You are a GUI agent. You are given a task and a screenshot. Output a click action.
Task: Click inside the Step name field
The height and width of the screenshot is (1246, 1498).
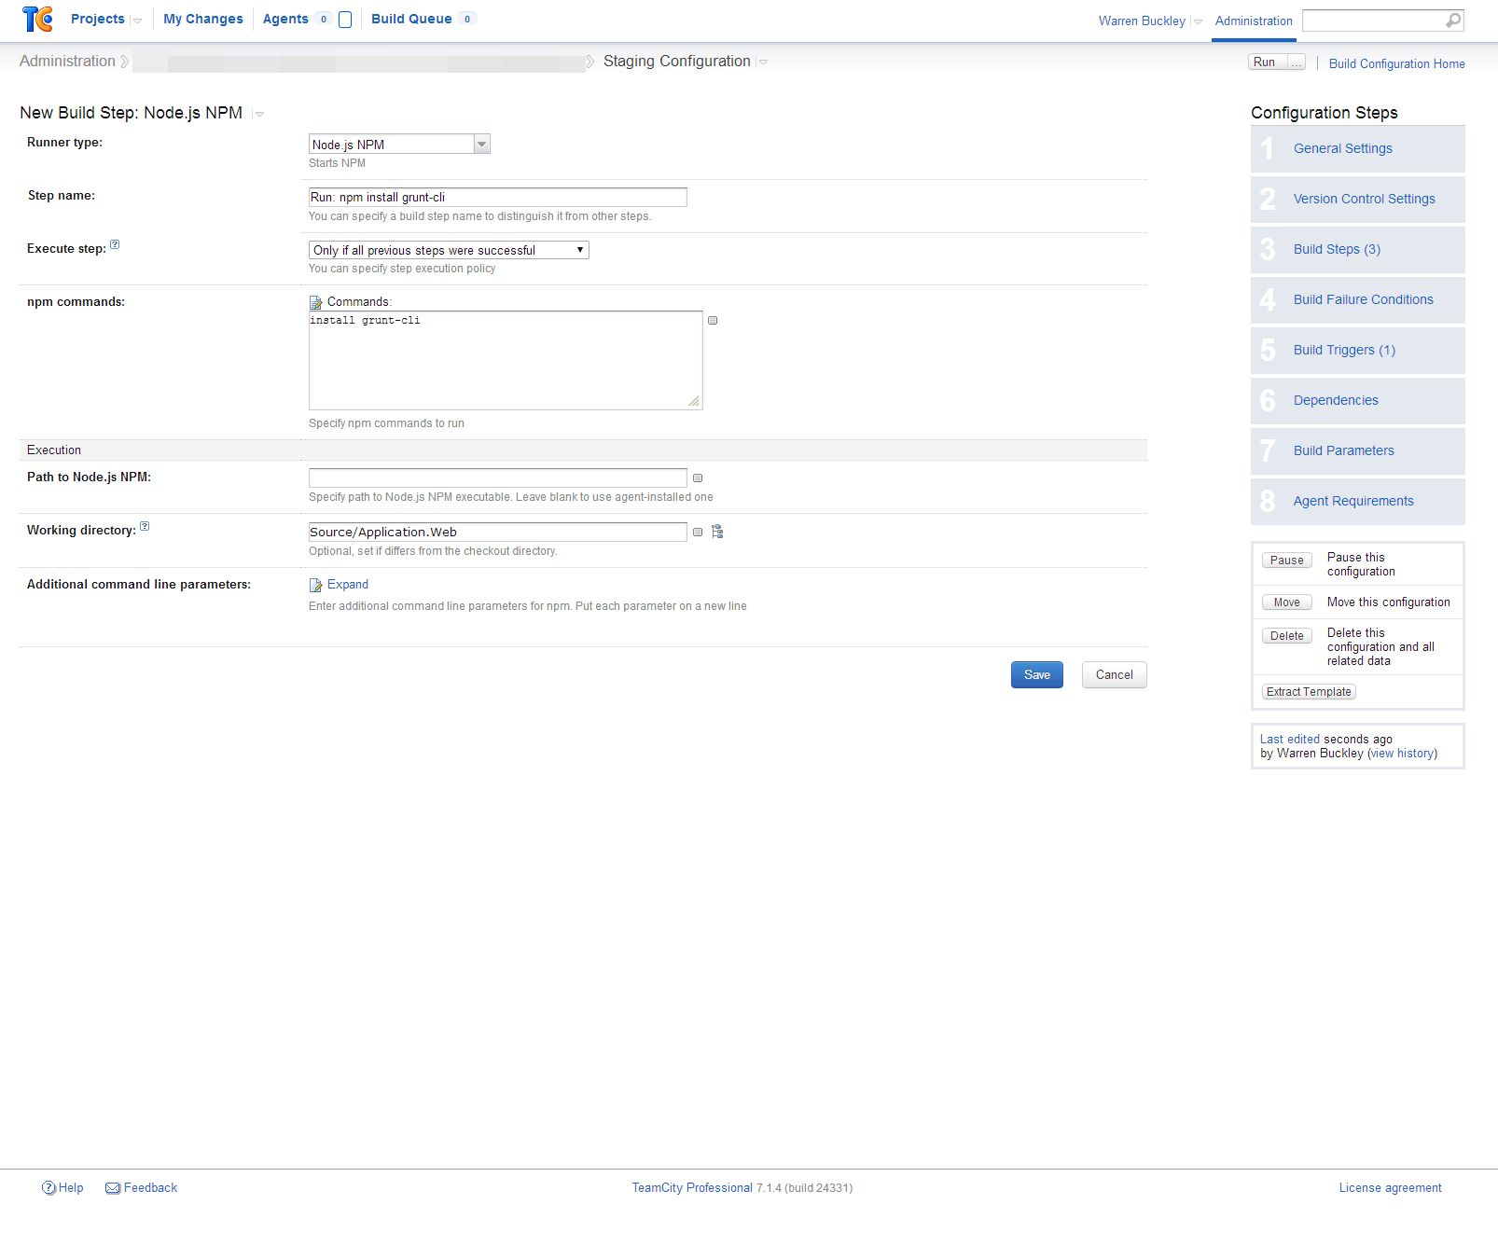coord(497,197)
